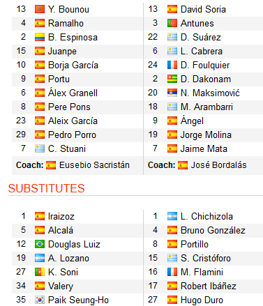Click South Korea flag by Paik Seung-Ho

(x=40, y=300)
